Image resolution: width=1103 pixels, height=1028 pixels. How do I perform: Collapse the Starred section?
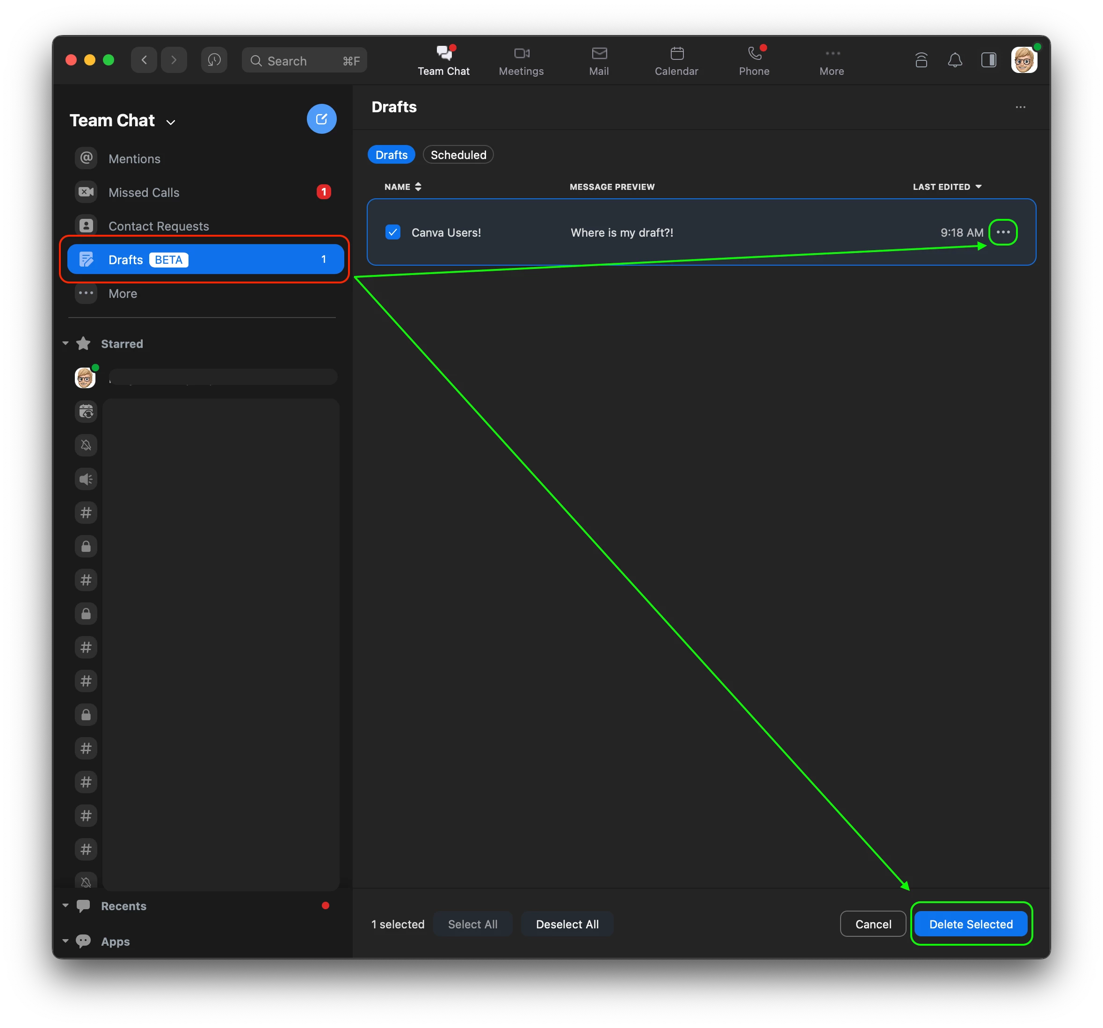65,343
